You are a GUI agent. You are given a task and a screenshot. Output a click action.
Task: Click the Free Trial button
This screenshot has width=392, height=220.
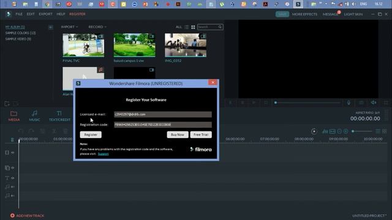201,134
